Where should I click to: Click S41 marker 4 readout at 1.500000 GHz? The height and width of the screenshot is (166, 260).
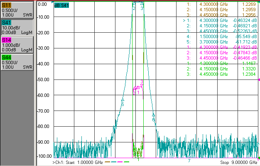pos(222,36)
